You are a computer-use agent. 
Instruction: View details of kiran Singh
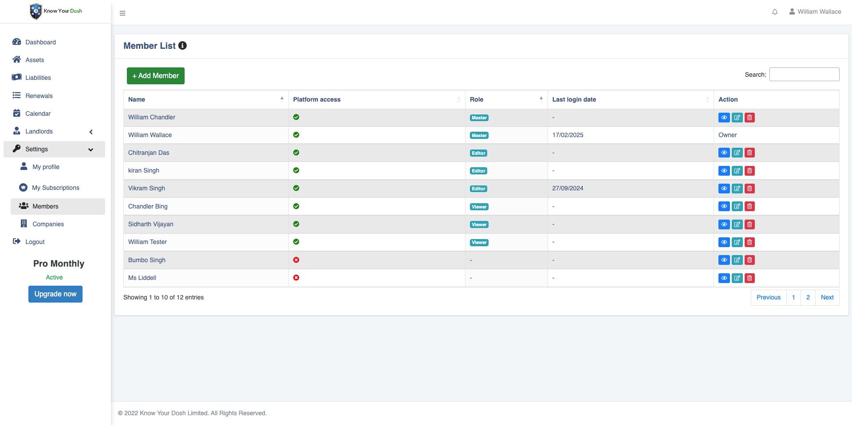click(x=724, y=171)
